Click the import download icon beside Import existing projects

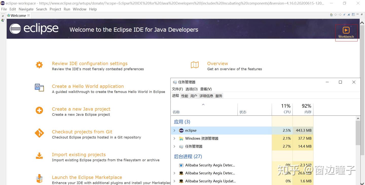pos(39,156)
